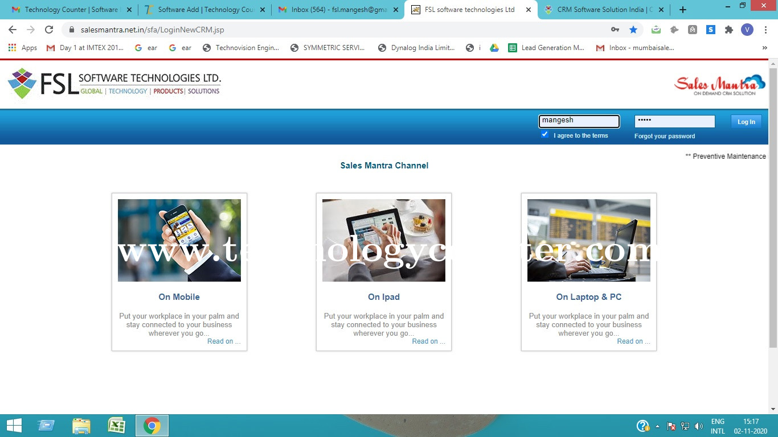The image size is (778, 437).
Task: Close the FSL software technologies tab
Action: (529, 10)
